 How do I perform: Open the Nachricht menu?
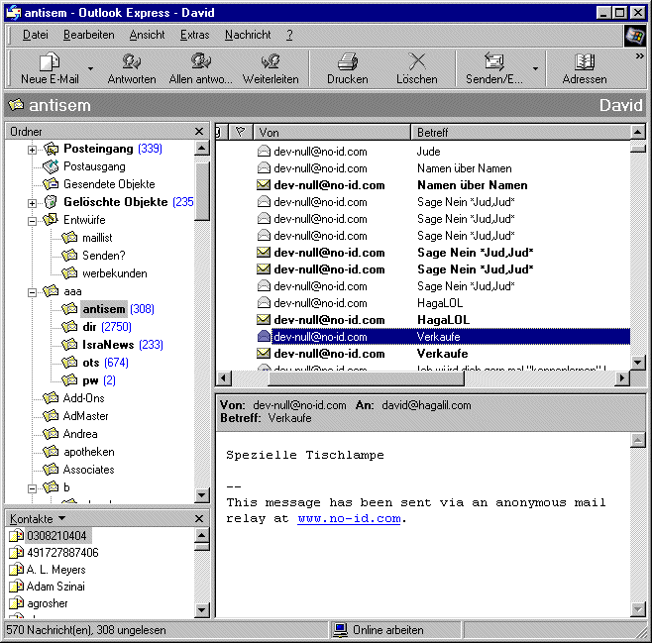coord(248,35)
